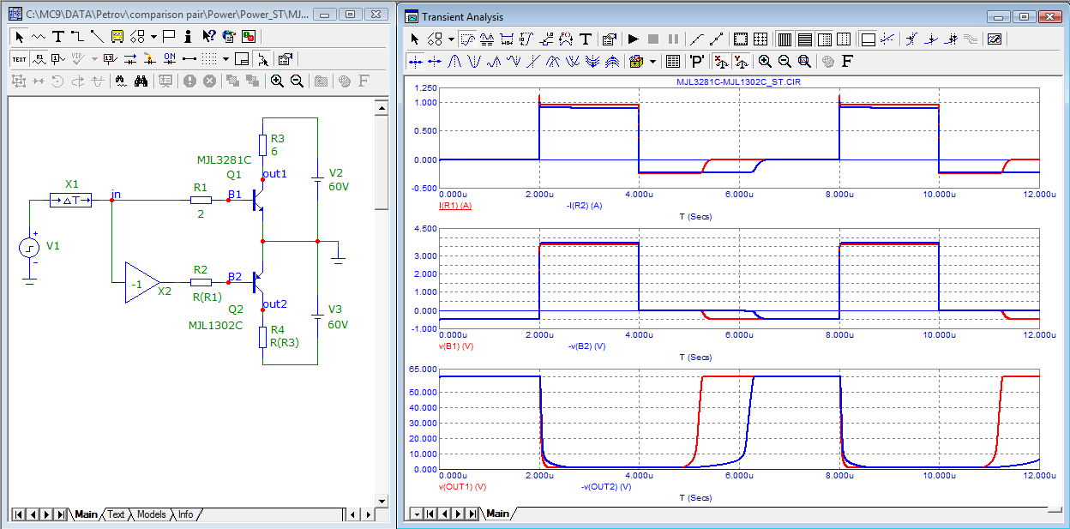Toggle pin connections display
The height and width of the screenshot is (529, 1070).
(189, 59)
